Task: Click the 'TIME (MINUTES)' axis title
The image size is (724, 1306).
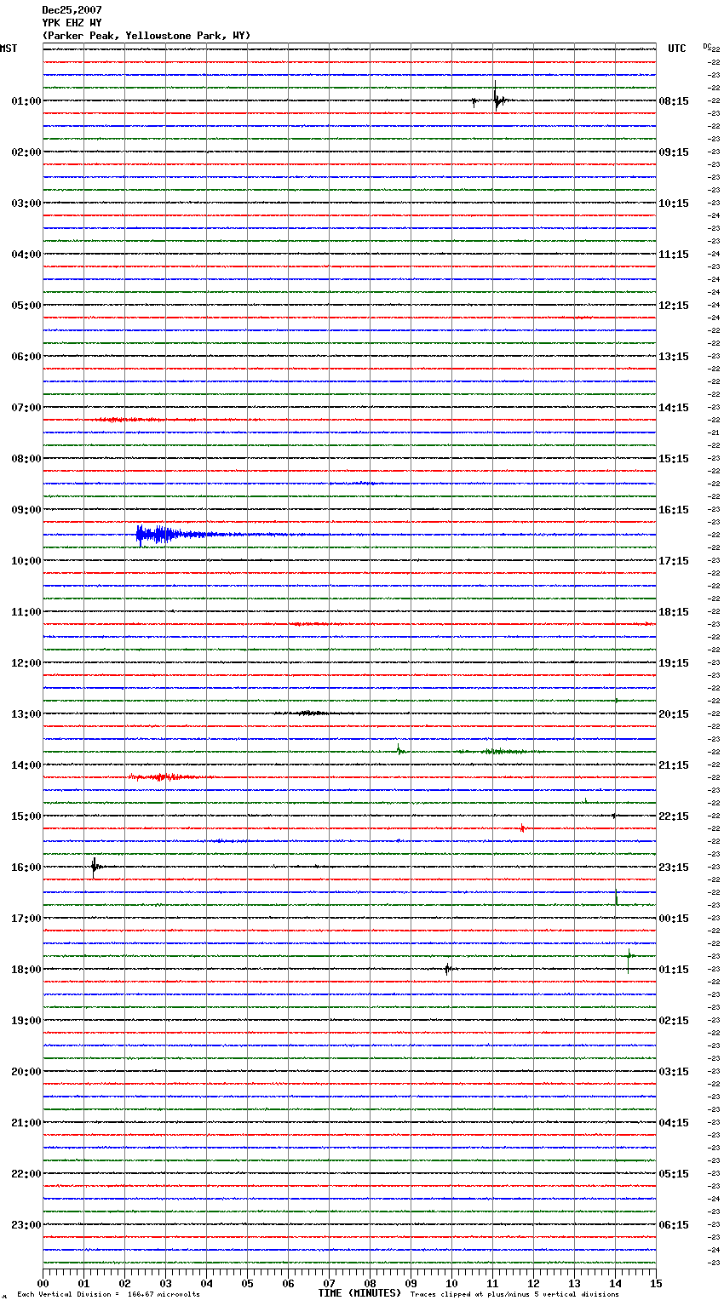Action: 359,1293
